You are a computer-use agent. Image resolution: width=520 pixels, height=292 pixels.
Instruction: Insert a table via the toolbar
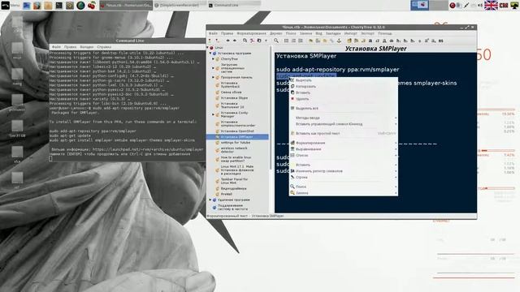click(318, 41)
